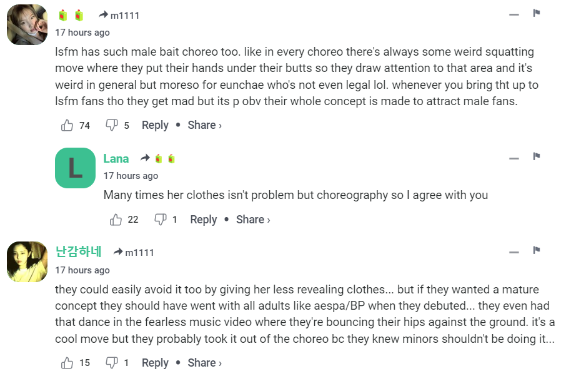
Task: Downvote the 난감하네 comment
Action: (x=112, y=363)
